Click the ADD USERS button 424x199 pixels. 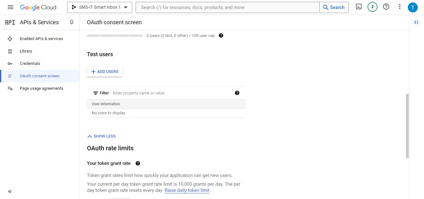click(x=104, y=71)
